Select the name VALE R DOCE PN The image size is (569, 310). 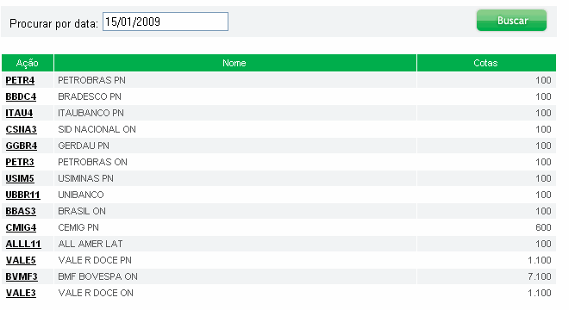click(95, 260)
